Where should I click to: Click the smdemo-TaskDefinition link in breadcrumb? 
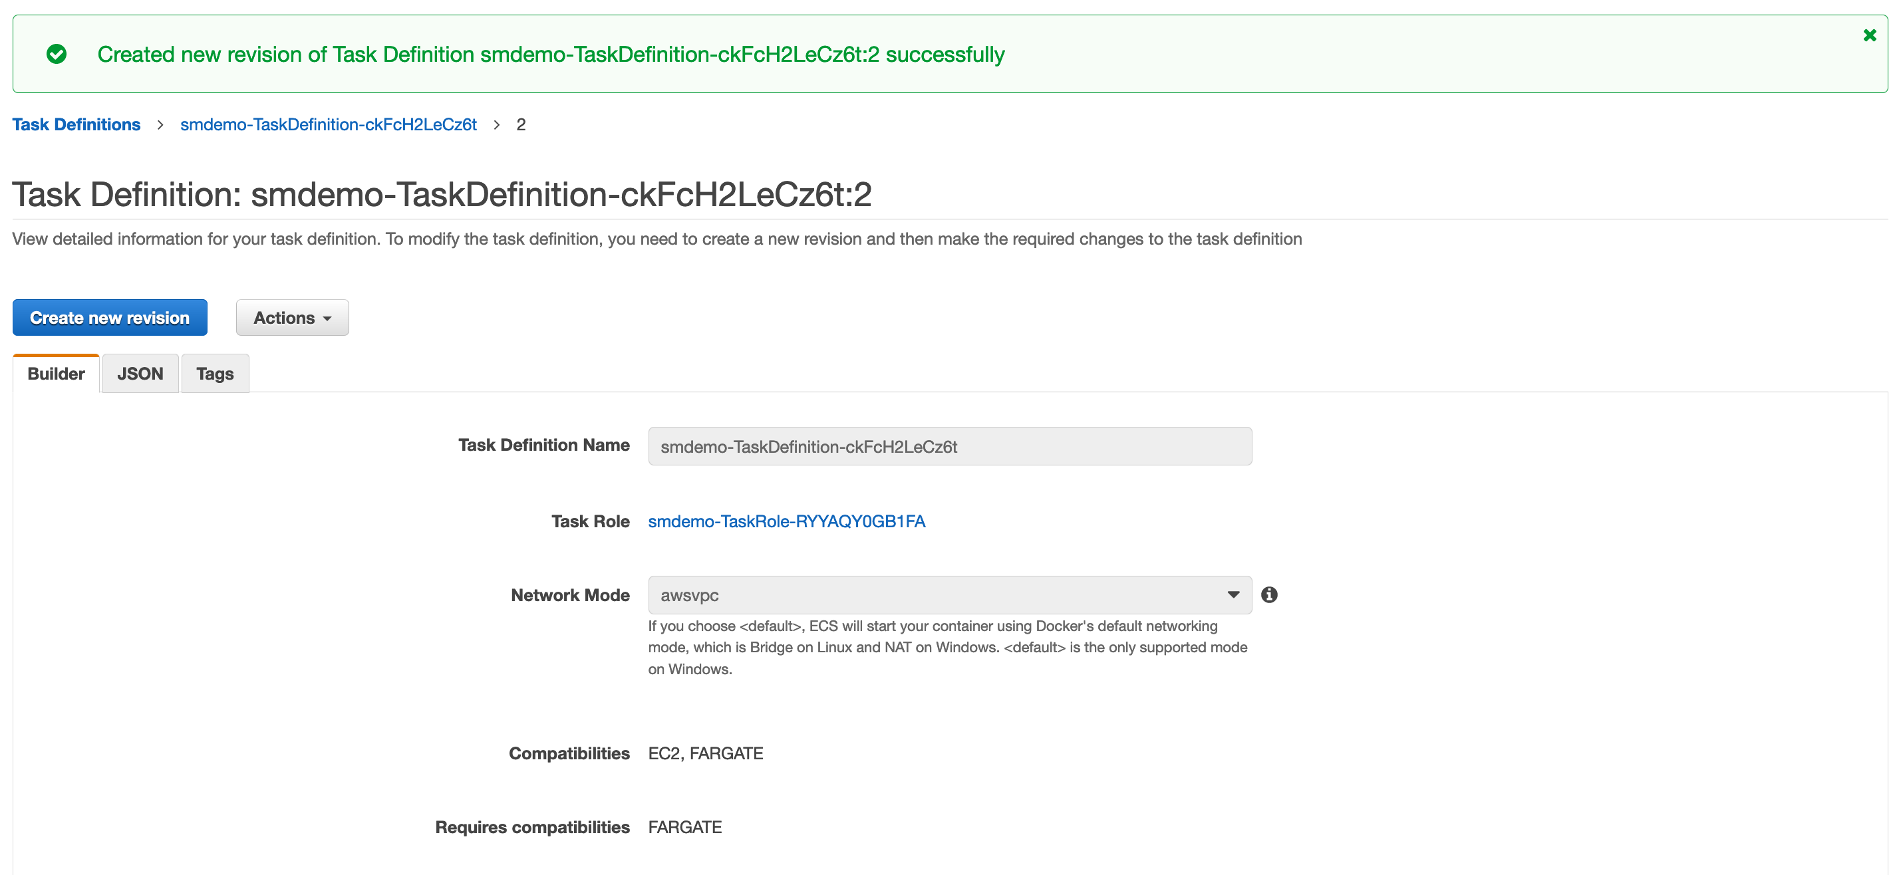(x=327, y=124)
